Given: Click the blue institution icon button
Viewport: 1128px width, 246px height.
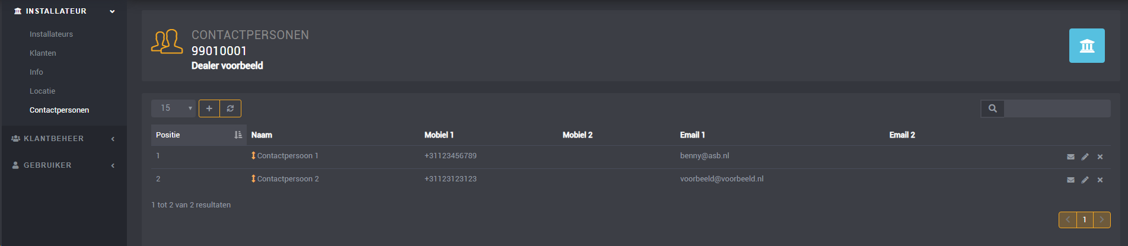Looking at the screenshot, I should [1086, 46].
